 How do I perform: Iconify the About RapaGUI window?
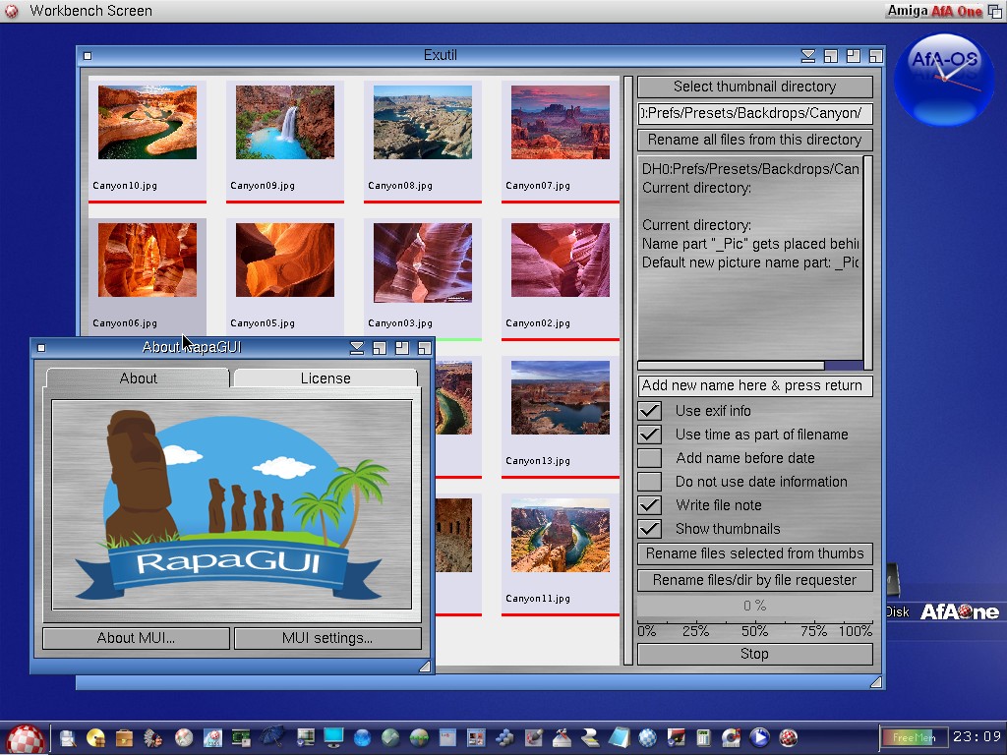click(356, 347)
